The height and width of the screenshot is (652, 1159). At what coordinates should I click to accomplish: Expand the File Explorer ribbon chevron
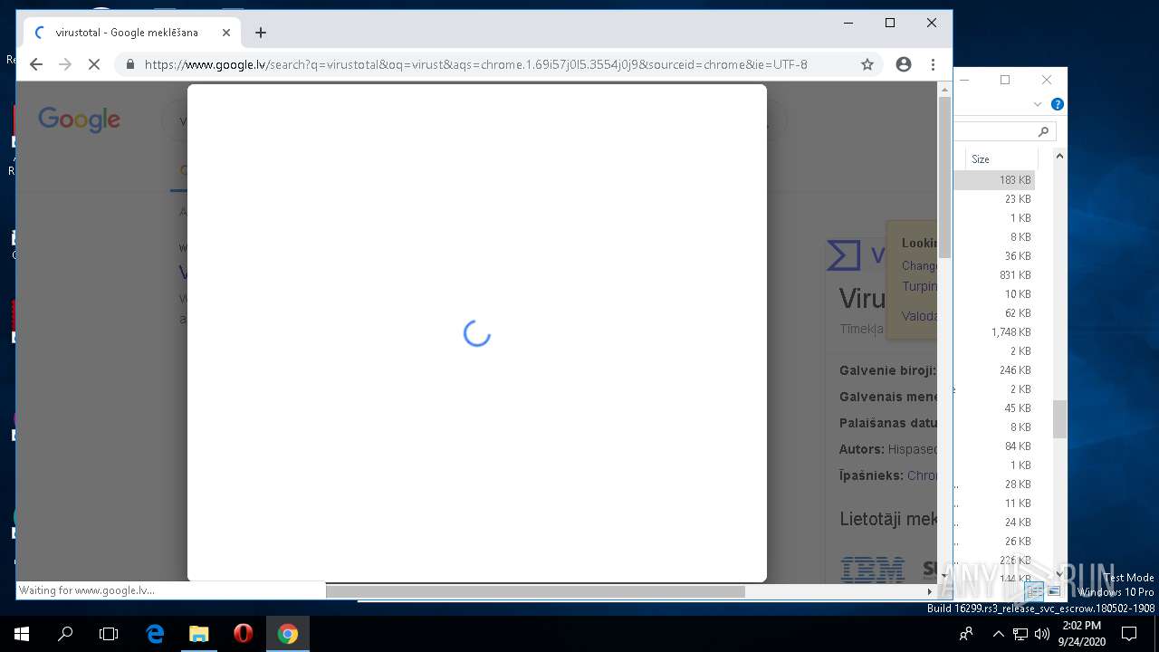click(1038, 104)
